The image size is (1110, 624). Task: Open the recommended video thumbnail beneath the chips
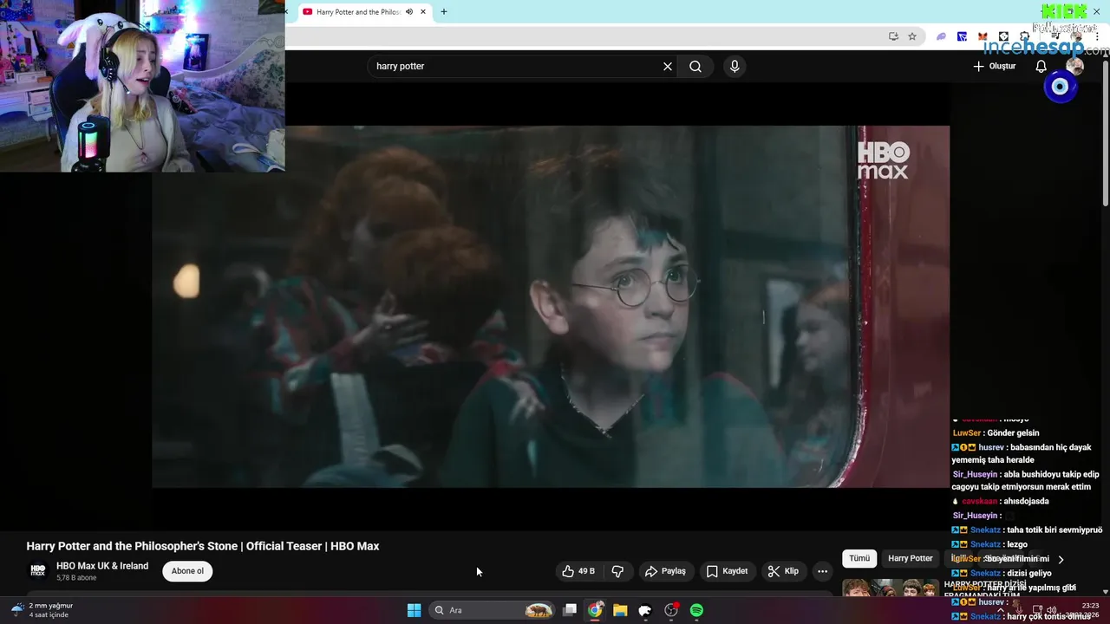[891, 588]
